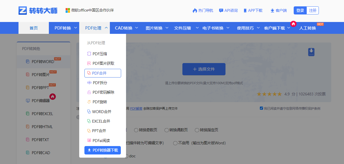Click the 转转大师 logo icon
Screen dimensions: 344x164
23,11
